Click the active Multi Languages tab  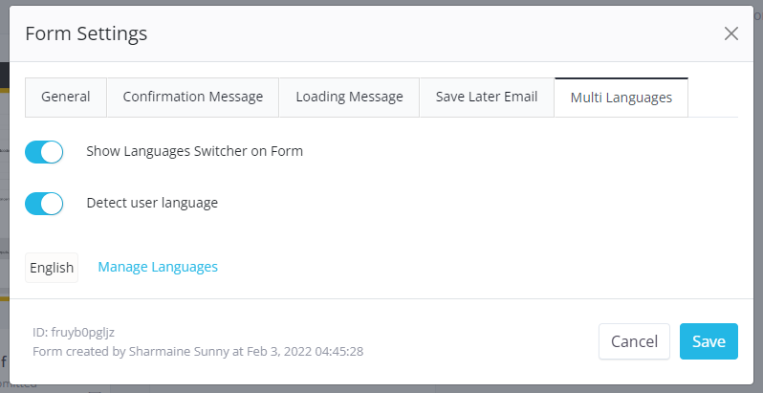tap(621, 98)
